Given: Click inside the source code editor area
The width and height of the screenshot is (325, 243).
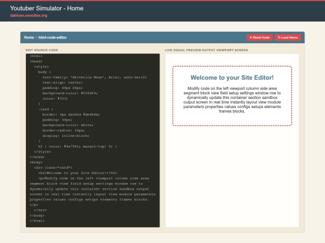Looking at the screenshot, I should click(x=93, y=140).
